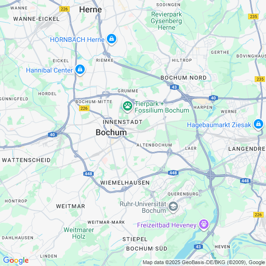Click the A40 shield near Harpen
Viewport: 266px width, 266px height.
pos(213,98)
